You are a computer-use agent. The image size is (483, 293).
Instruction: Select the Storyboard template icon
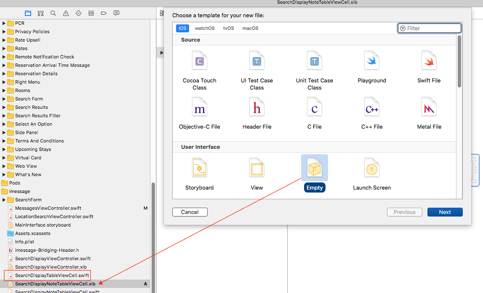coord(199,168)
